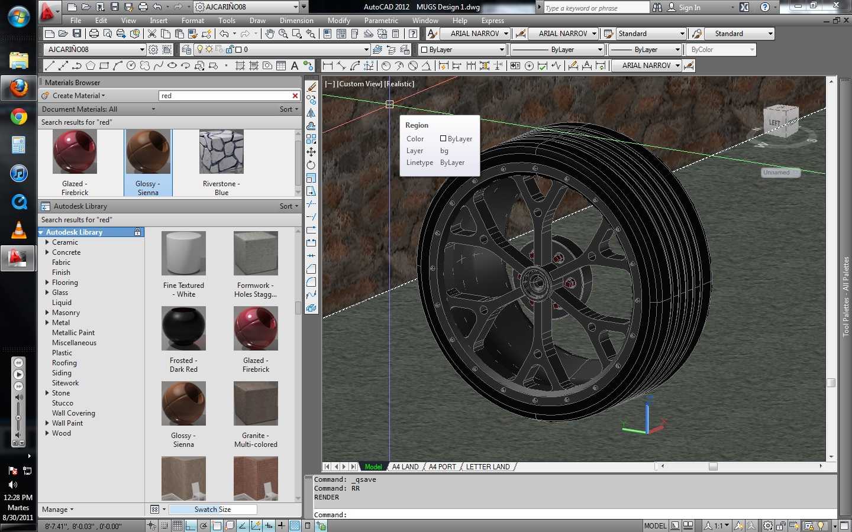Viewport: 852px width, 532px height.
Task: Toggle Lineweight display in the status bar
Action: pos(282,525)
